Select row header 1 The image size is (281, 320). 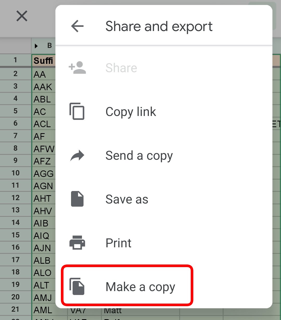pos(16,60)
